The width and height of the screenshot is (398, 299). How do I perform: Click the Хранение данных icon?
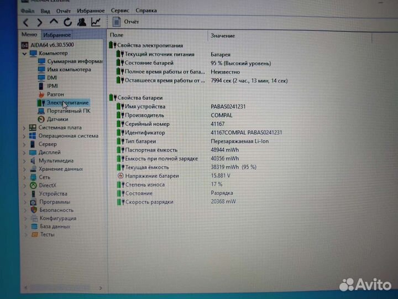pos(33,169)
